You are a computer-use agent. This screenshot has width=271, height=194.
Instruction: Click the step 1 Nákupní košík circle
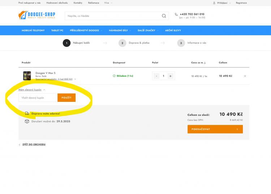[x=66, y=43]
